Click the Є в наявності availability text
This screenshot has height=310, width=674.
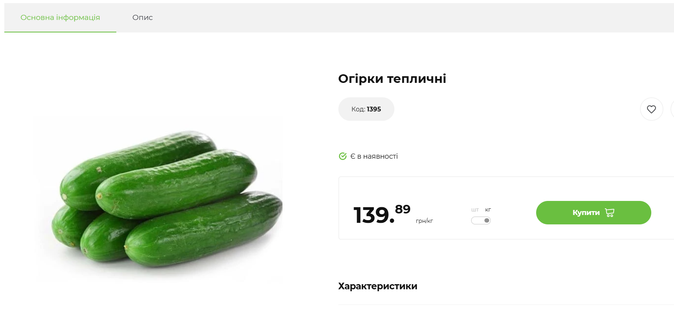374,156
